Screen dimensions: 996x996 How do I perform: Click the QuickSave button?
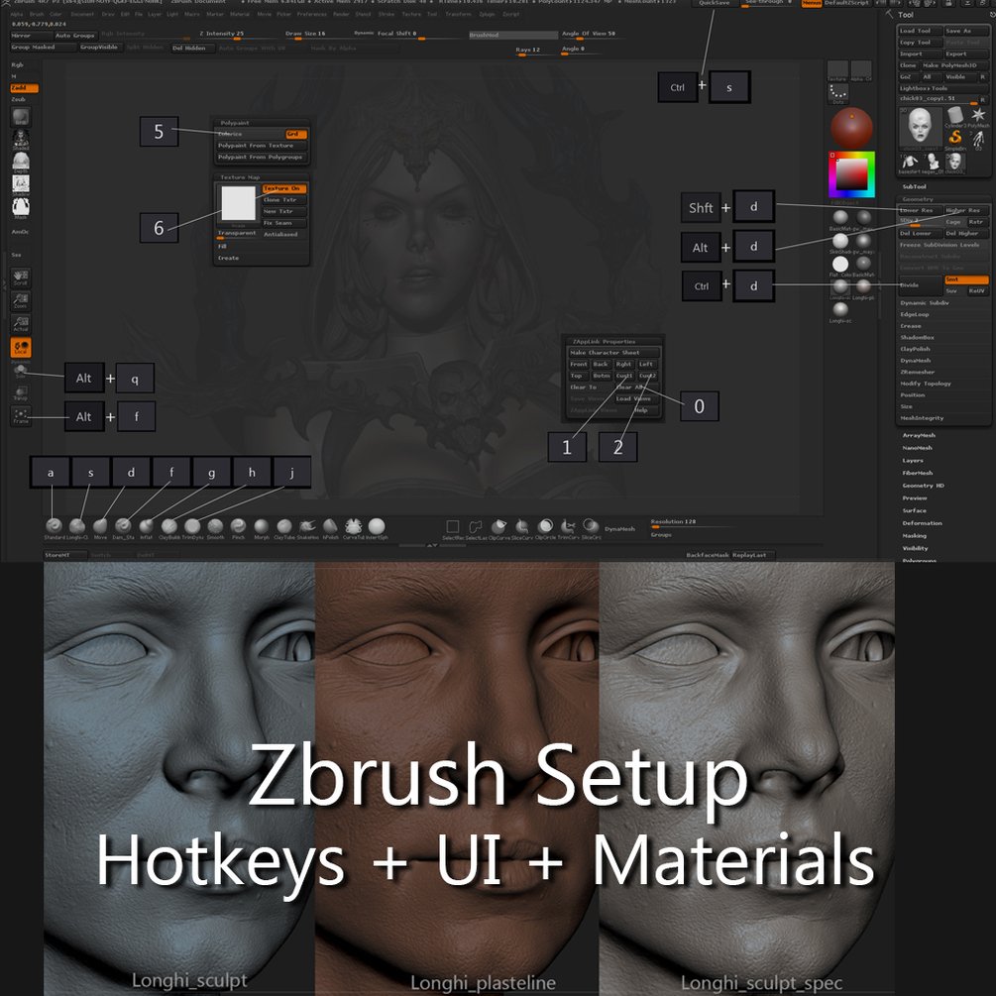715,3
